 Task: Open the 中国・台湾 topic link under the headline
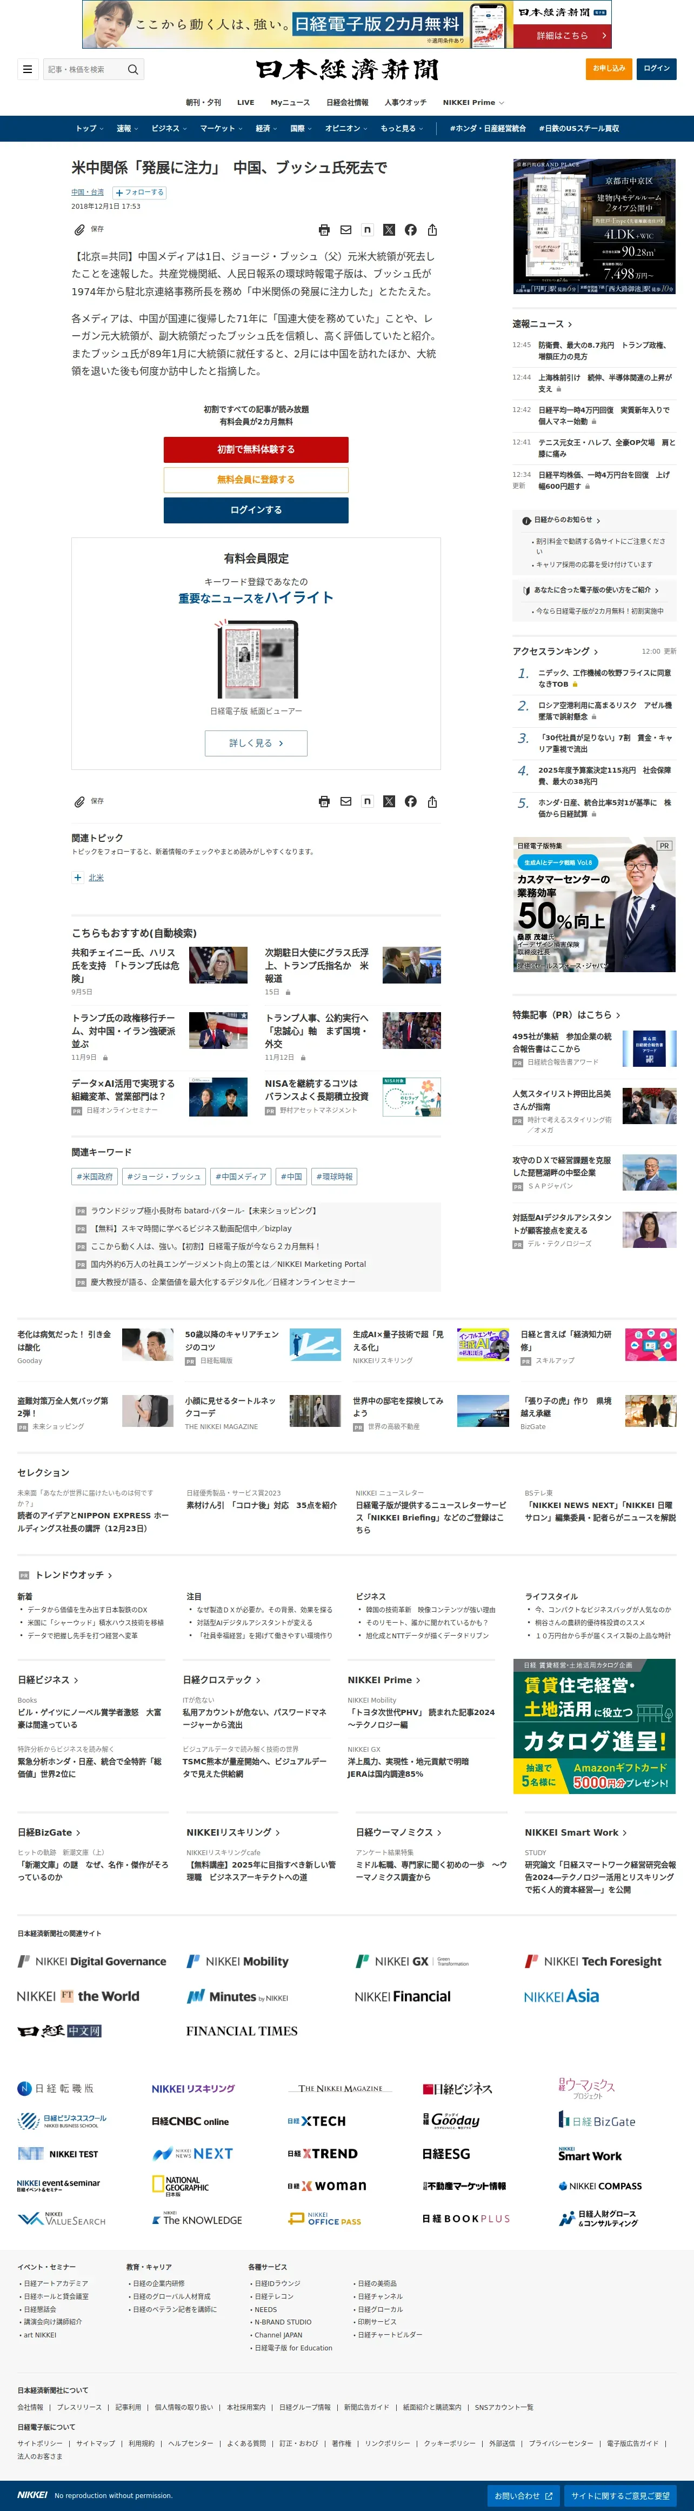pyautogui.click(x=88, y=192)
